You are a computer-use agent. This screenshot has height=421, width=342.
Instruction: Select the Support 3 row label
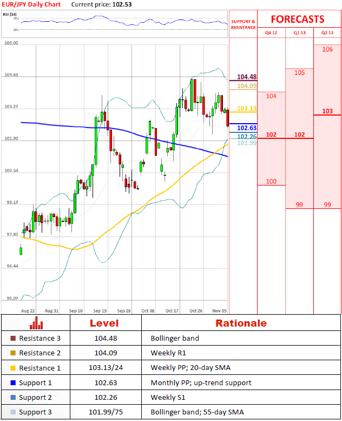(x=35, y=412)
